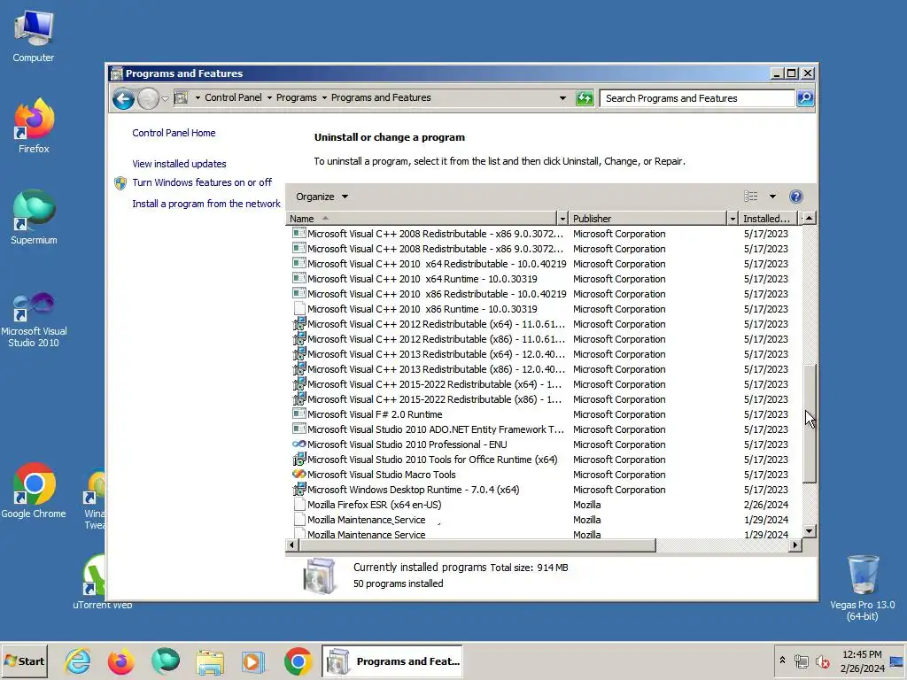Launch Supermium from taskbar
The height and width of the screenshot is (680, 907).
coord(165,661)
